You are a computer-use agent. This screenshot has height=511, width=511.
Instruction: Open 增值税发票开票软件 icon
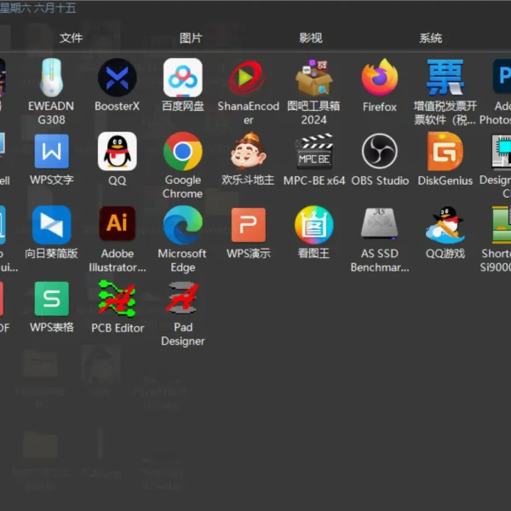point(445,78)
